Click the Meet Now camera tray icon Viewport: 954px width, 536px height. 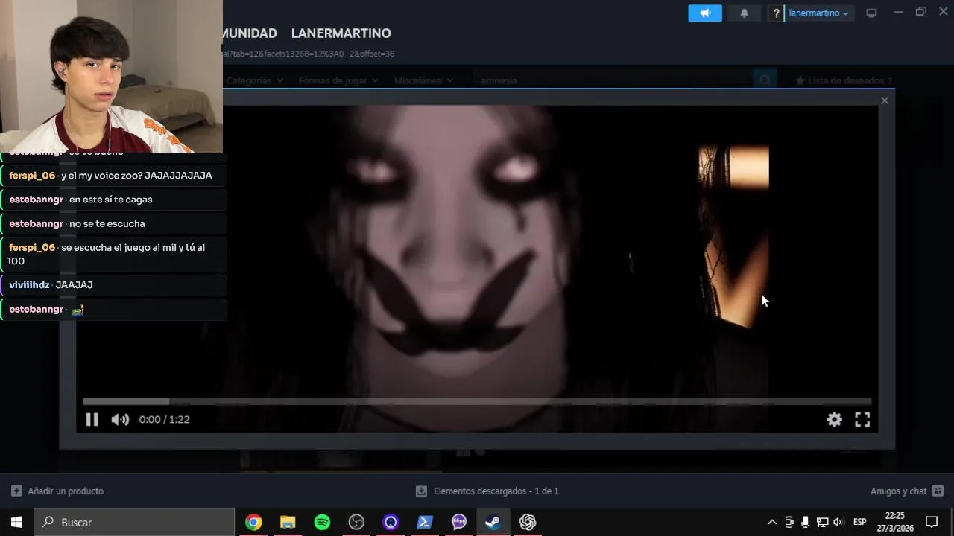tap(789, 522)
